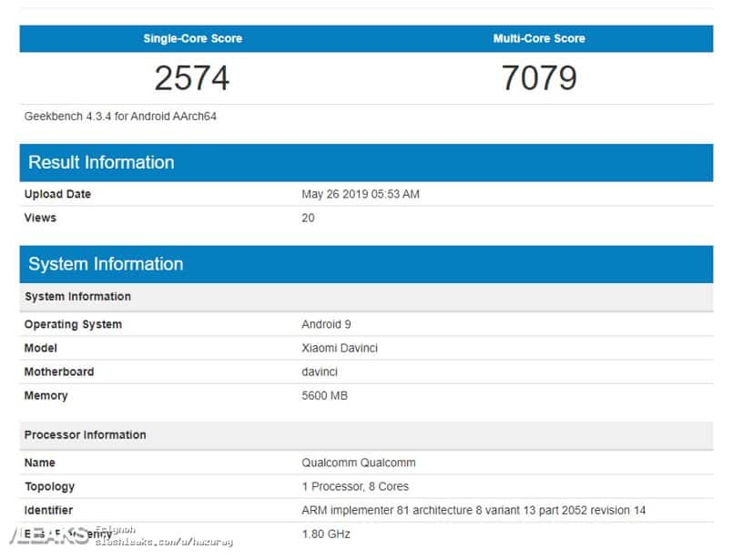Click the 1.80 GHz frequency value
The height and width of the screenshot is (560, 733).
point(325,534)
